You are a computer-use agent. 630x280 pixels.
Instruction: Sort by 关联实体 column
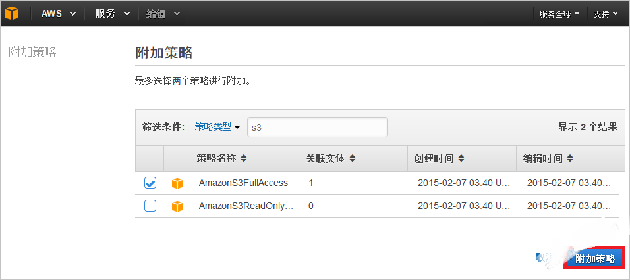331,158
